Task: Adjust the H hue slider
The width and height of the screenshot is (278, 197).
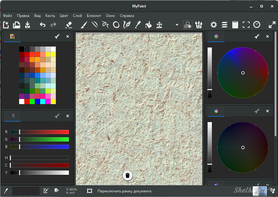Action: click(x=40, y=158)
